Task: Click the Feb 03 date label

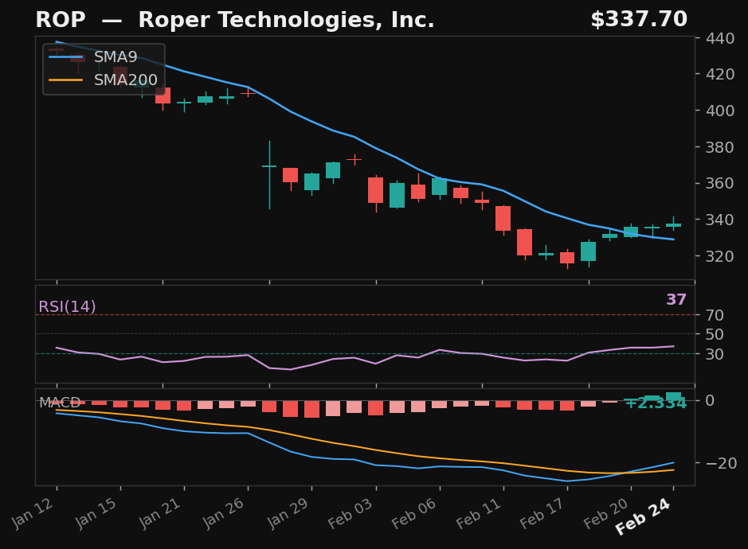Action: [351, 512]
